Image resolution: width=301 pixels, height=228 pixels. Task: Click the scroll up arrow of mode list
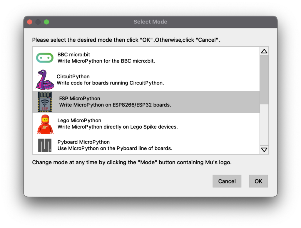click(x=264, y=51)
